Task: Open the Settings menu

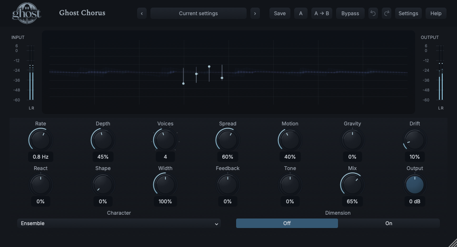Action: click(x=408, y=13)
